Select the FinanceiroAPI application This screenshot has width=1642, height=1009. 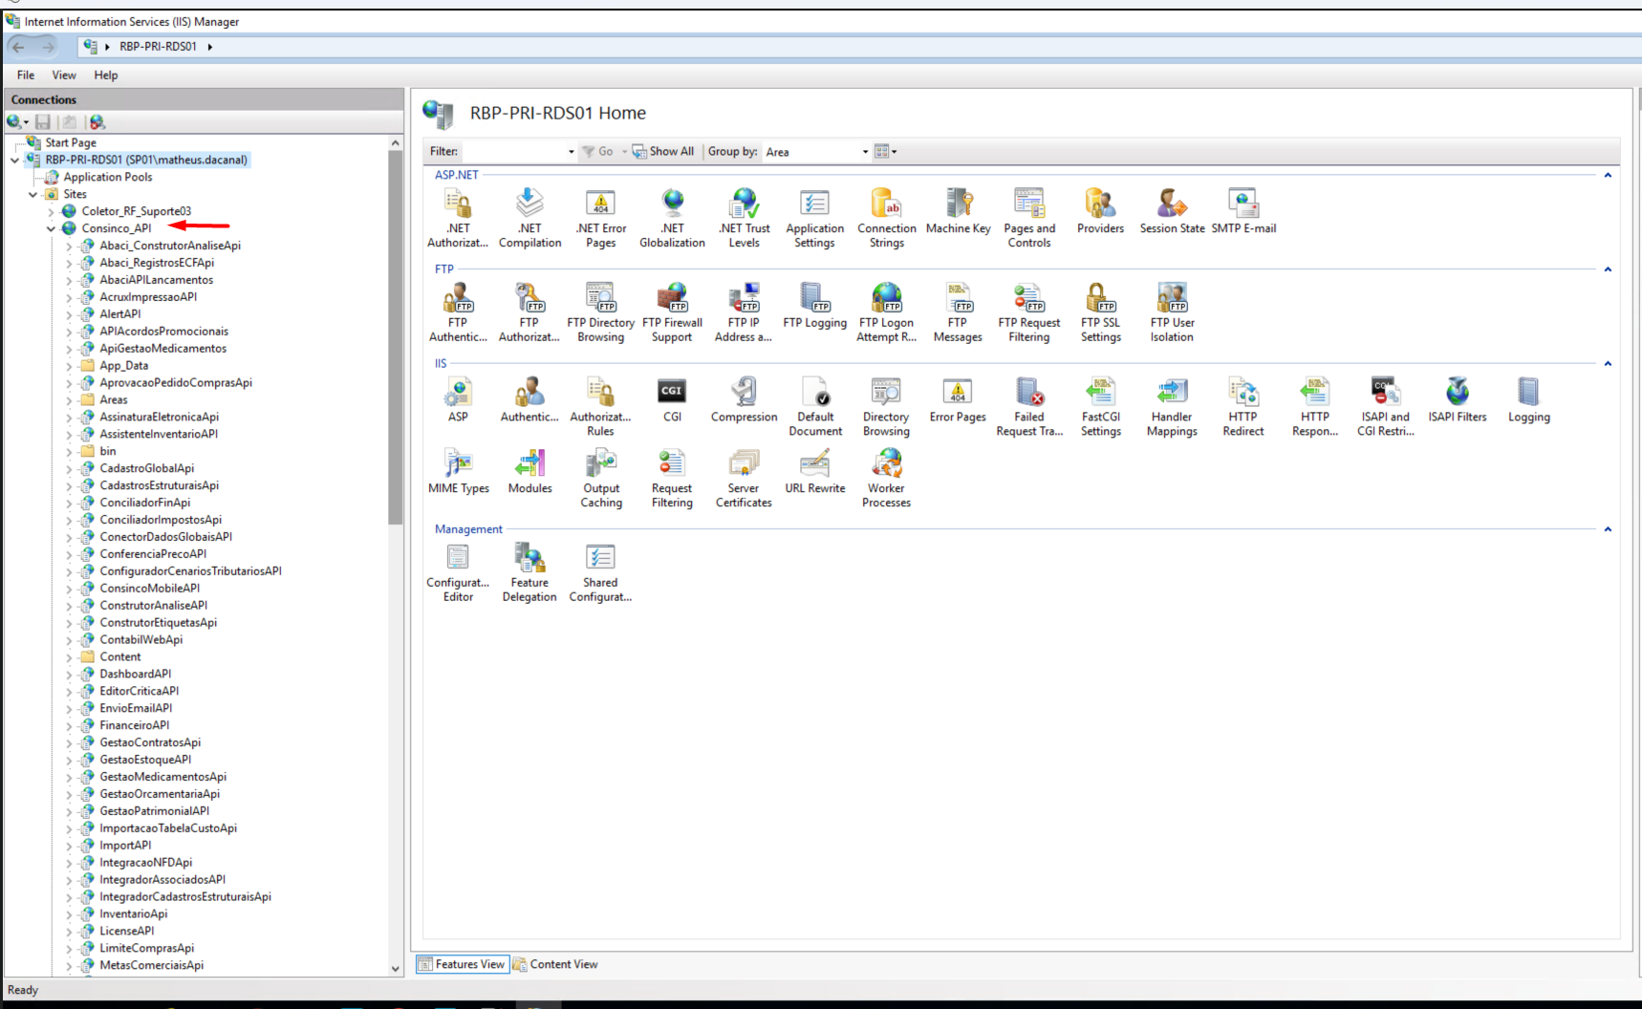tap(135, 725)
